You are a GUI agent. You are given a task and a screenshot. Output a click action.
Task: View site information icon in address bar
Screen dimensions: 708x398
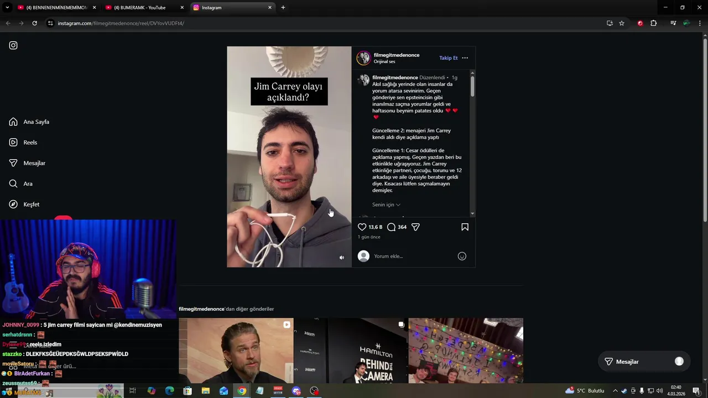pos(51,23)
